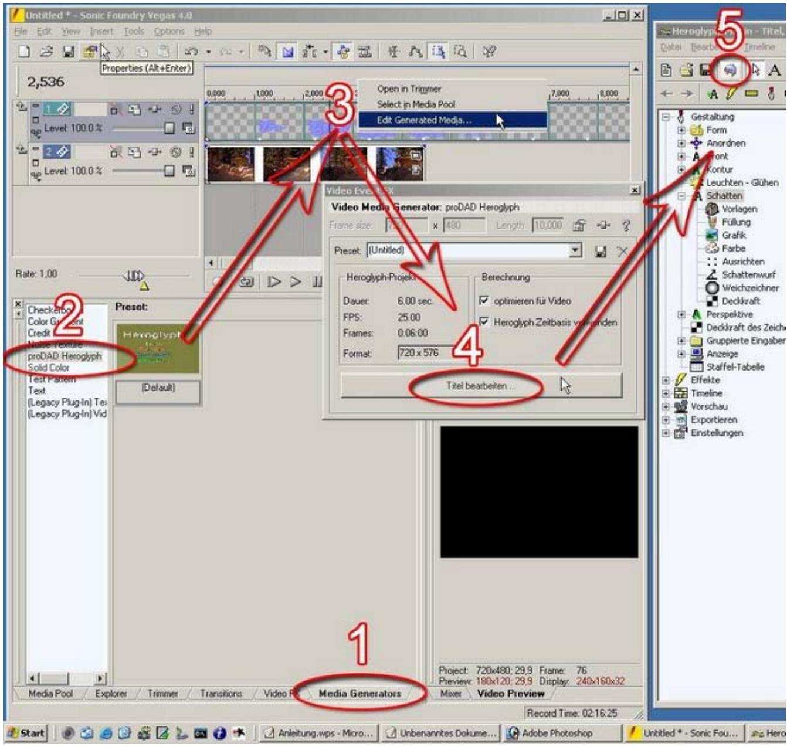The image size is (787, 747).
Task: Click the loop playback button under the timeline
Action: pos(246,282)
